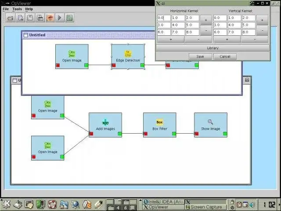Click the window icon beside Untitled title
Viewport: 281px width, 211px height.
[26, 35]
